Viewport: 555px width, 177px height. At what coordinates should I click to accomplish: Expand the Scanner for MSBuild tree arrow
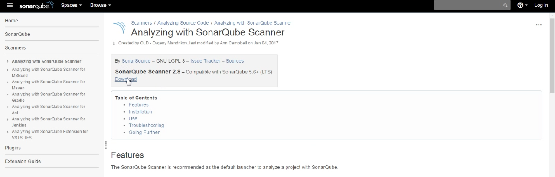[7, 70]
